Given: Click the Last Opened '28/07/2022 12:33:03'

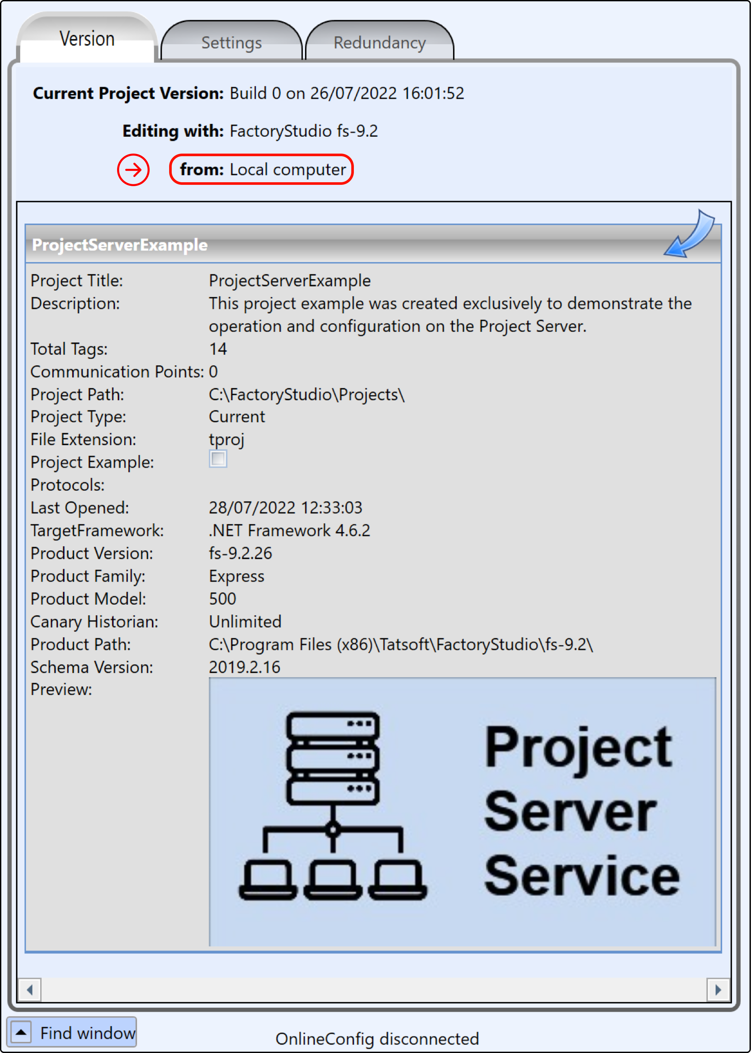Looking at the screenshot, I should point(286,508).
